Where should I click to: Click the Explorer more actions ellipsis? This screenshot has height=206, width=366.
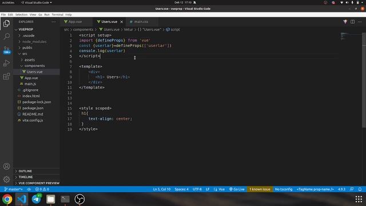click(x=54, y=22)
